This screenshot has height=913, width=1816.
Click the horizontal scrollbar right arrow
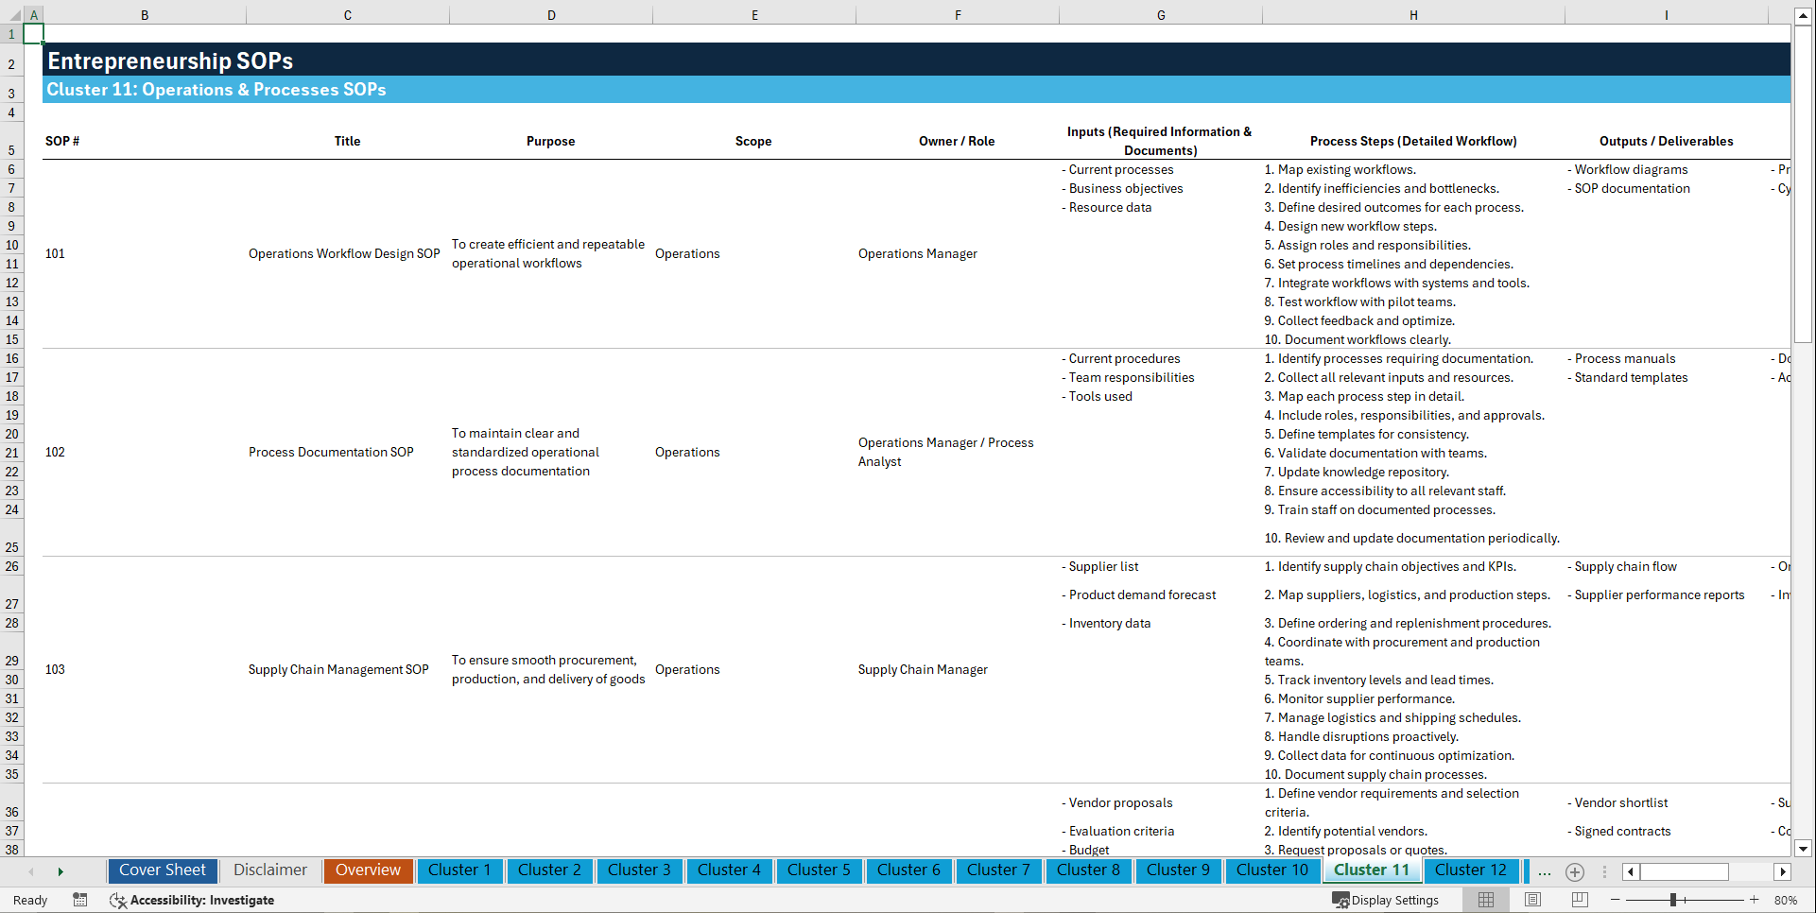click(1783, 871)
